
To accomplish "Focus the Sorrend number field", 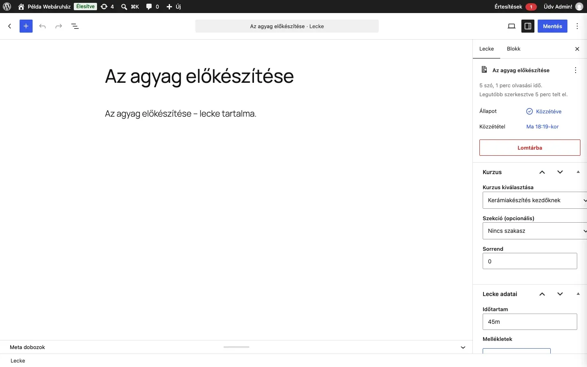I will coord(530,261).
